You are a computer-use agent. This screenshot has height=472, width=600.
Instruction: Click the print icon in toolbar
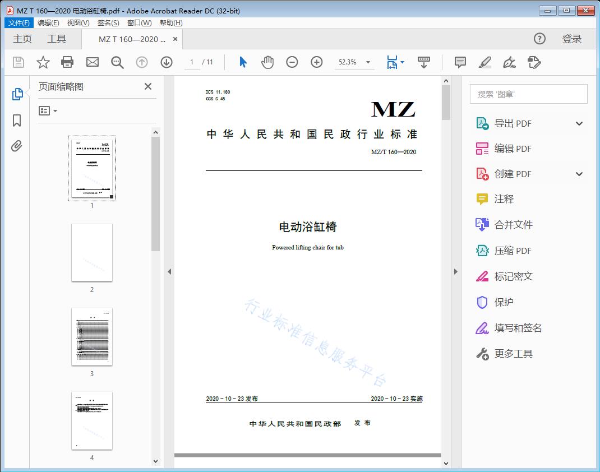(x=67, y=62)
